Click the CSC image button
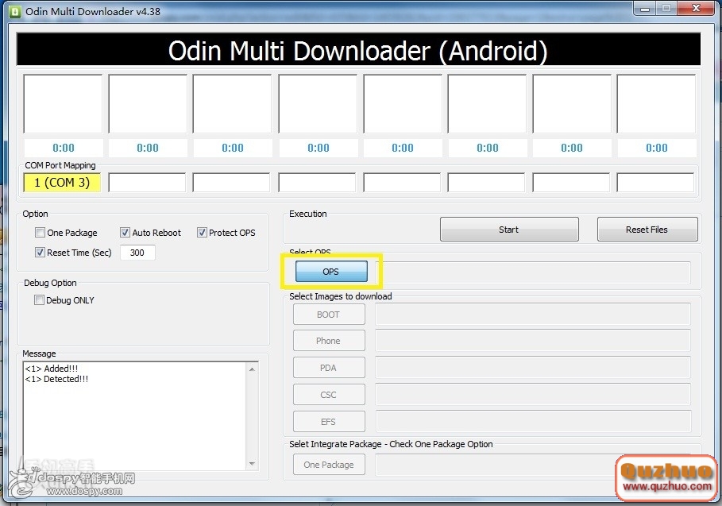Screen dimensions: 722x506 point(329,395)
